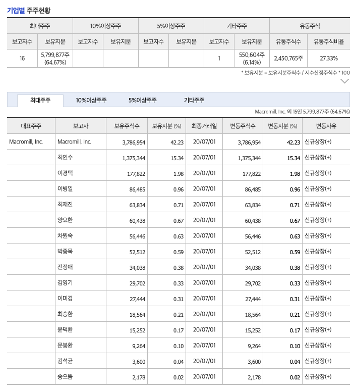Switch to the 기타주주 tab
The width and height of the screenshot is (354, 388).
(x=194, y=101)
